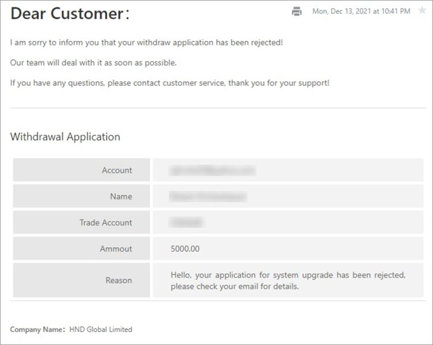Print this email using the printer icon
The width and height of the screenshot is (433, 345).
[x=297, y=11]
